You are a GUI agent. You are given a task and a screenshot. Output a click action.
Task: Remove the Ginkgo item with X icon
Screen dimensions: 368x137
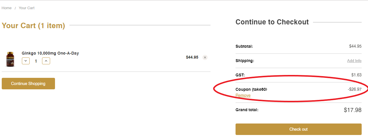click(x=205, y=57)
